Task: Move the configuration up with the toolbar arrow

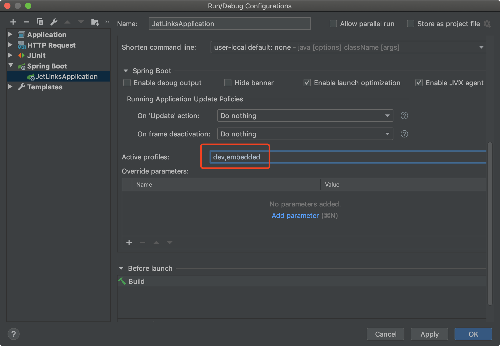Action: [x=67, y=22]
